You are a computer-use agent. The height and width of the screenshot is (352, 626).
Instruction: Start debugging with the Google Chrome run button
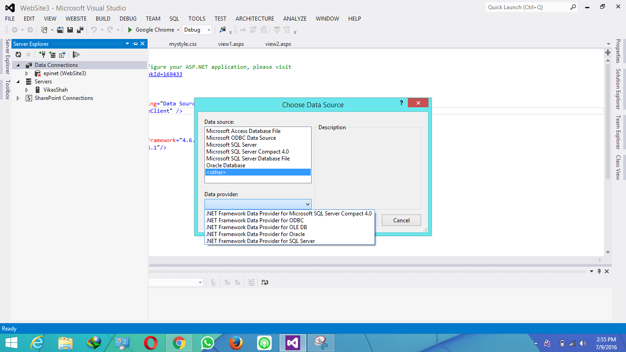click(153, 29)
